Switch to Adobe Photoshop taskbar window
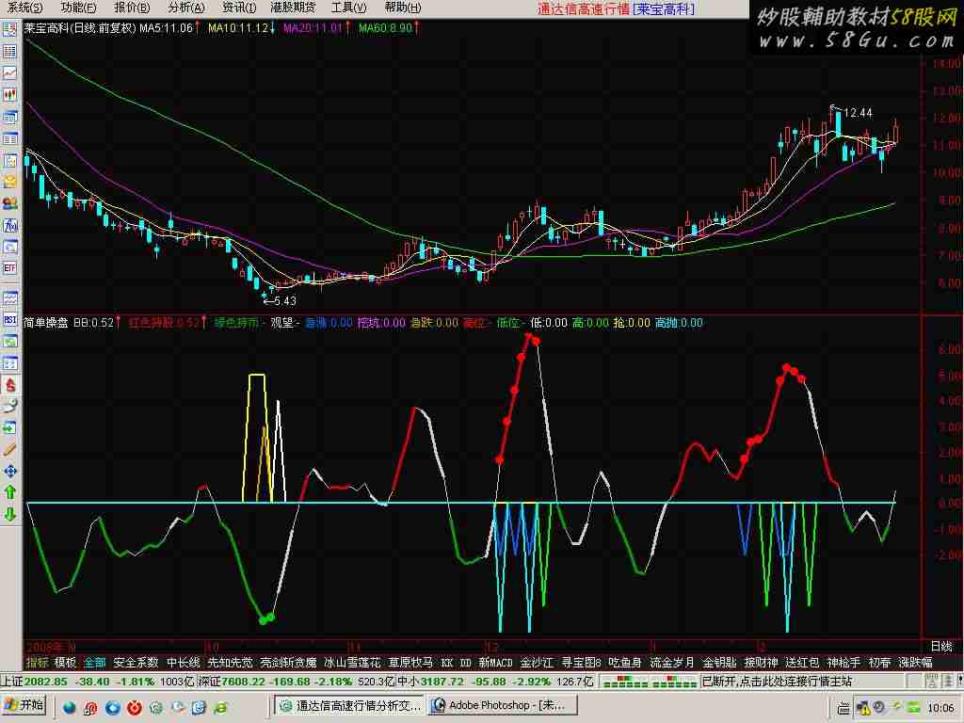The width and height of the screenshot is (964, 723). pos(503,705)
